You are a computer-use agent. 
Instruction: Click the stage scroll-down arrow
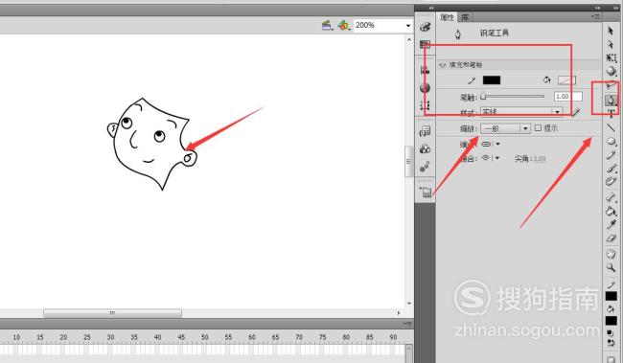pos(409,304)
